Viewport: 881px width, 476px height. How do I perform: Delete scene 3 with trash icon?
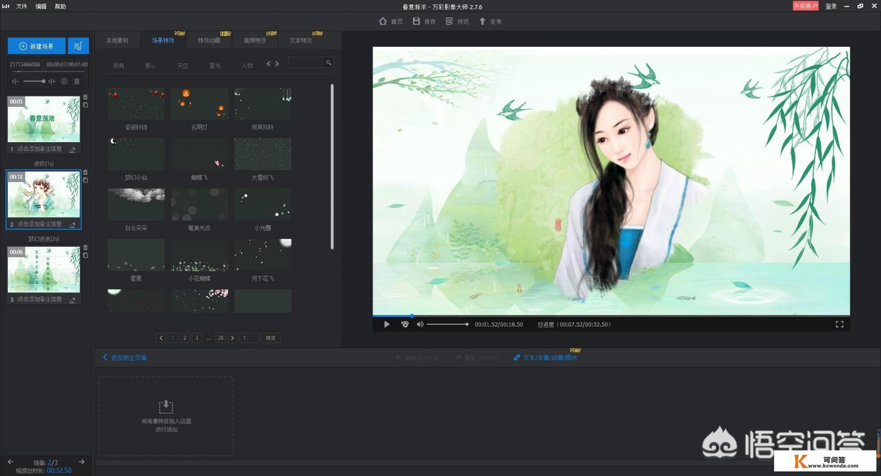click(x=85, y=248)
